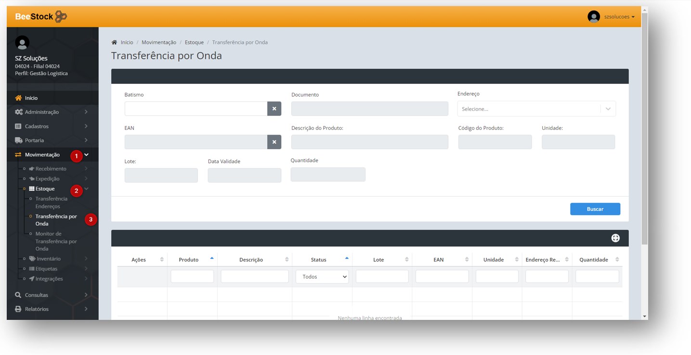
Task: Click into the Batismo input field
Action: tap(196, 109)
